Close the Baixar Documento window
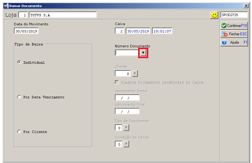 click(246, 6)
